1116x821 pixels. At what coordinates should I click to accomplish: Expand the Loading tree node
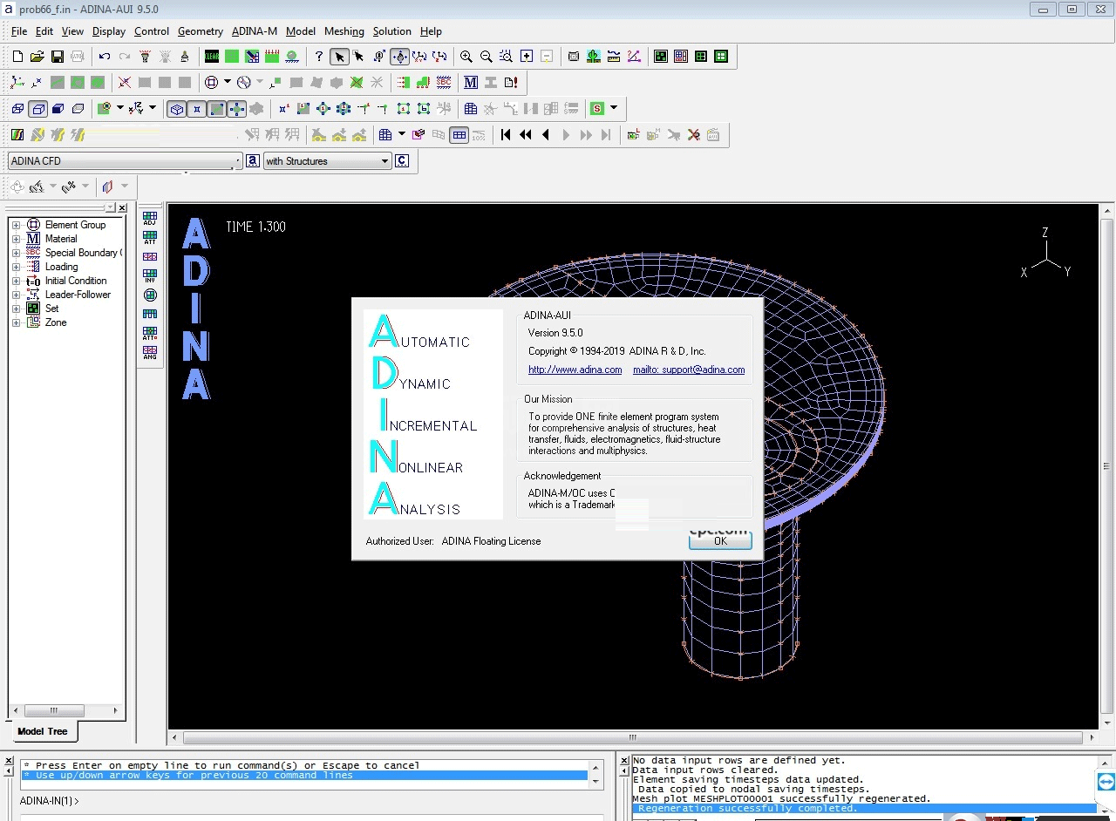coord(16,267)
